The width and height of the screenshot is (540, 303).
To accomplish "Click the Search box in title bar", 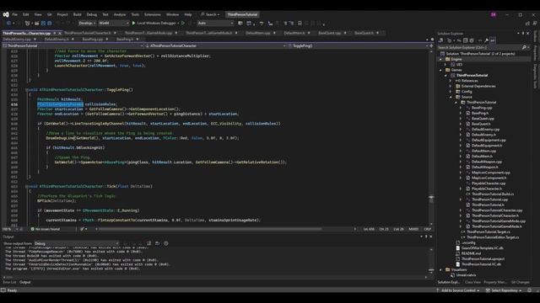I will click(x=210, y=14).
